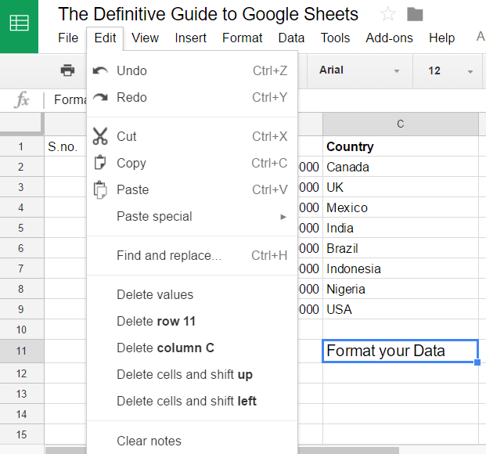Viewport: 486px width, 454px height.
Task: Click the Paste clipboard icon
Action: [100, 189]
